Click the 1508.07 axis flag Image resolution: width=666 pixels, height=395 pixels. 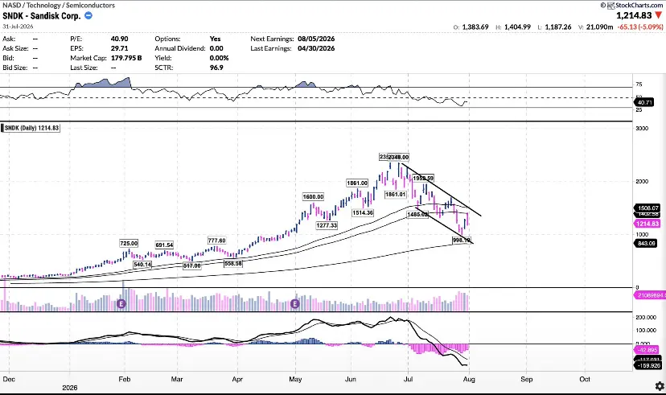(x=647, y=208)
